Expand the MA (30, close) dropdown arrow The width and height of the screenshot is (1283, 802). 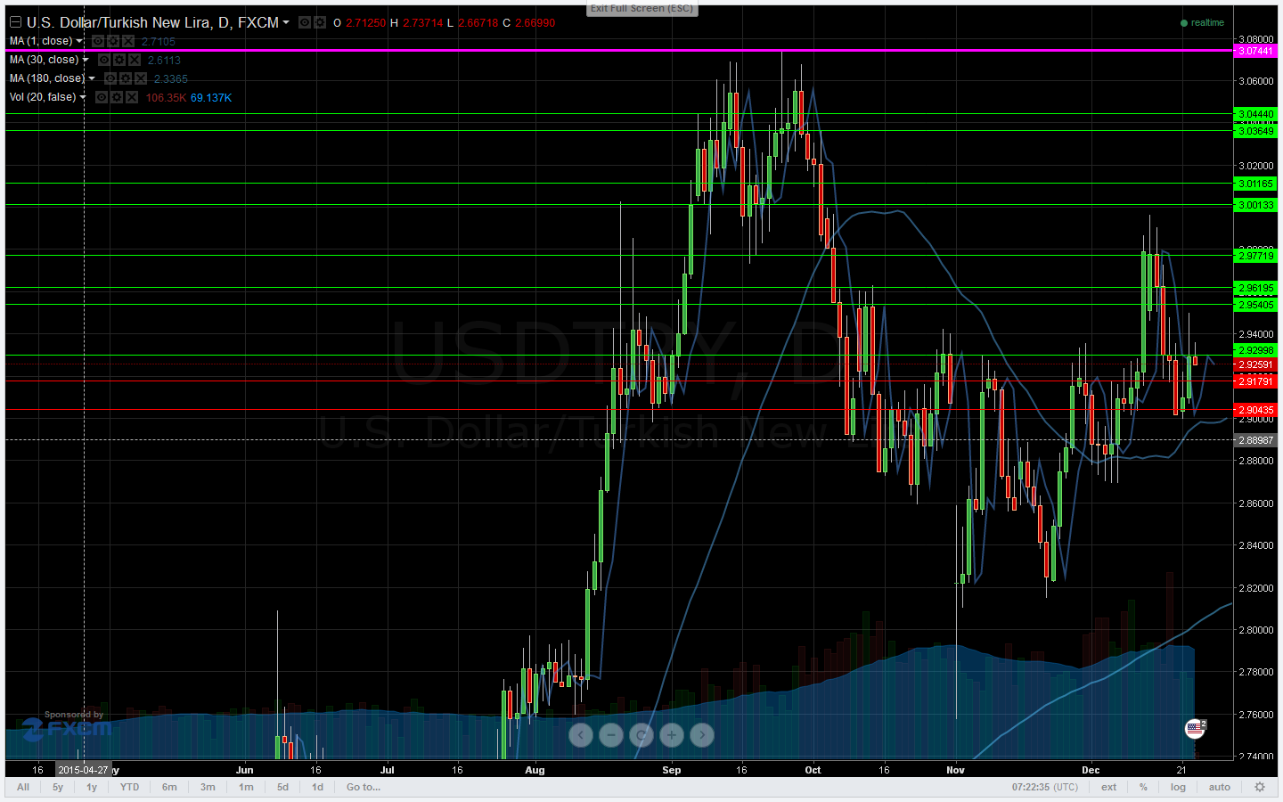(x=86, y=60)
